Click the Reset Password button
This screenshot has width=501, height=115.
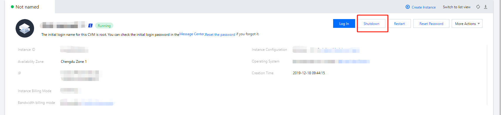tap(431, 24)
